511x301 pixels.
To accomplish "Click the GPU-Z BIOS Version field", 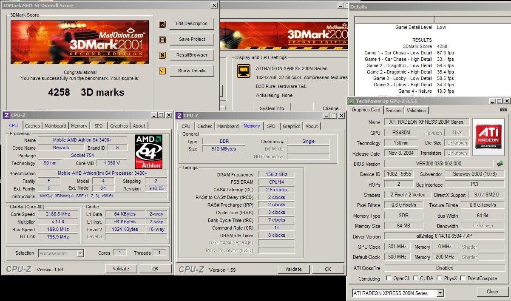I will [438, 164].
